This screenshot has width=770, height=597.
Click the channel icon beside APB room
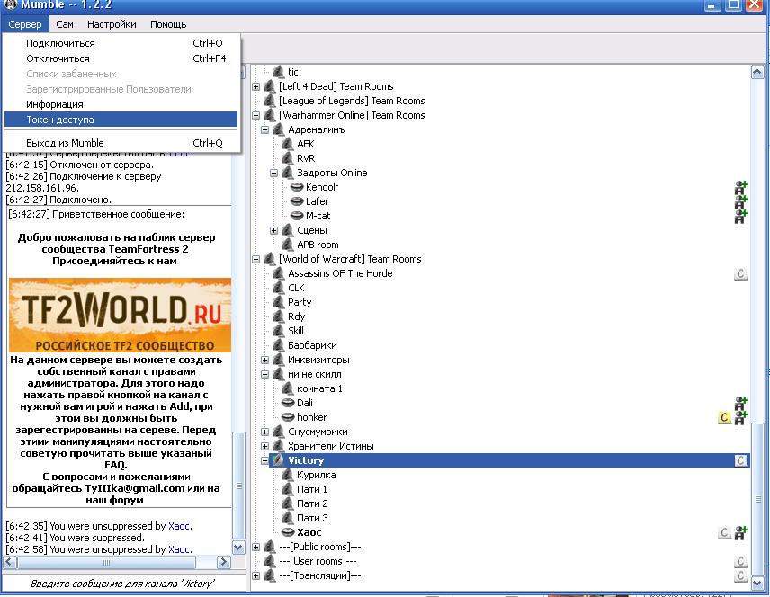(288, 245)
